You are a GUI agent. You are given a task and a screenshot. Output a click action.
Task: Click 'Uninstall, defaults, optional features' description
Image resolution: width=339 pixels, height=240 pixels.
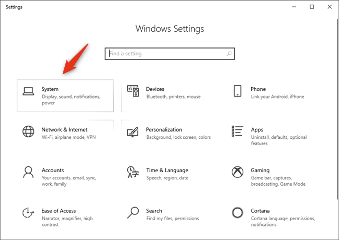pyautogui.click(x=279, y=140)
